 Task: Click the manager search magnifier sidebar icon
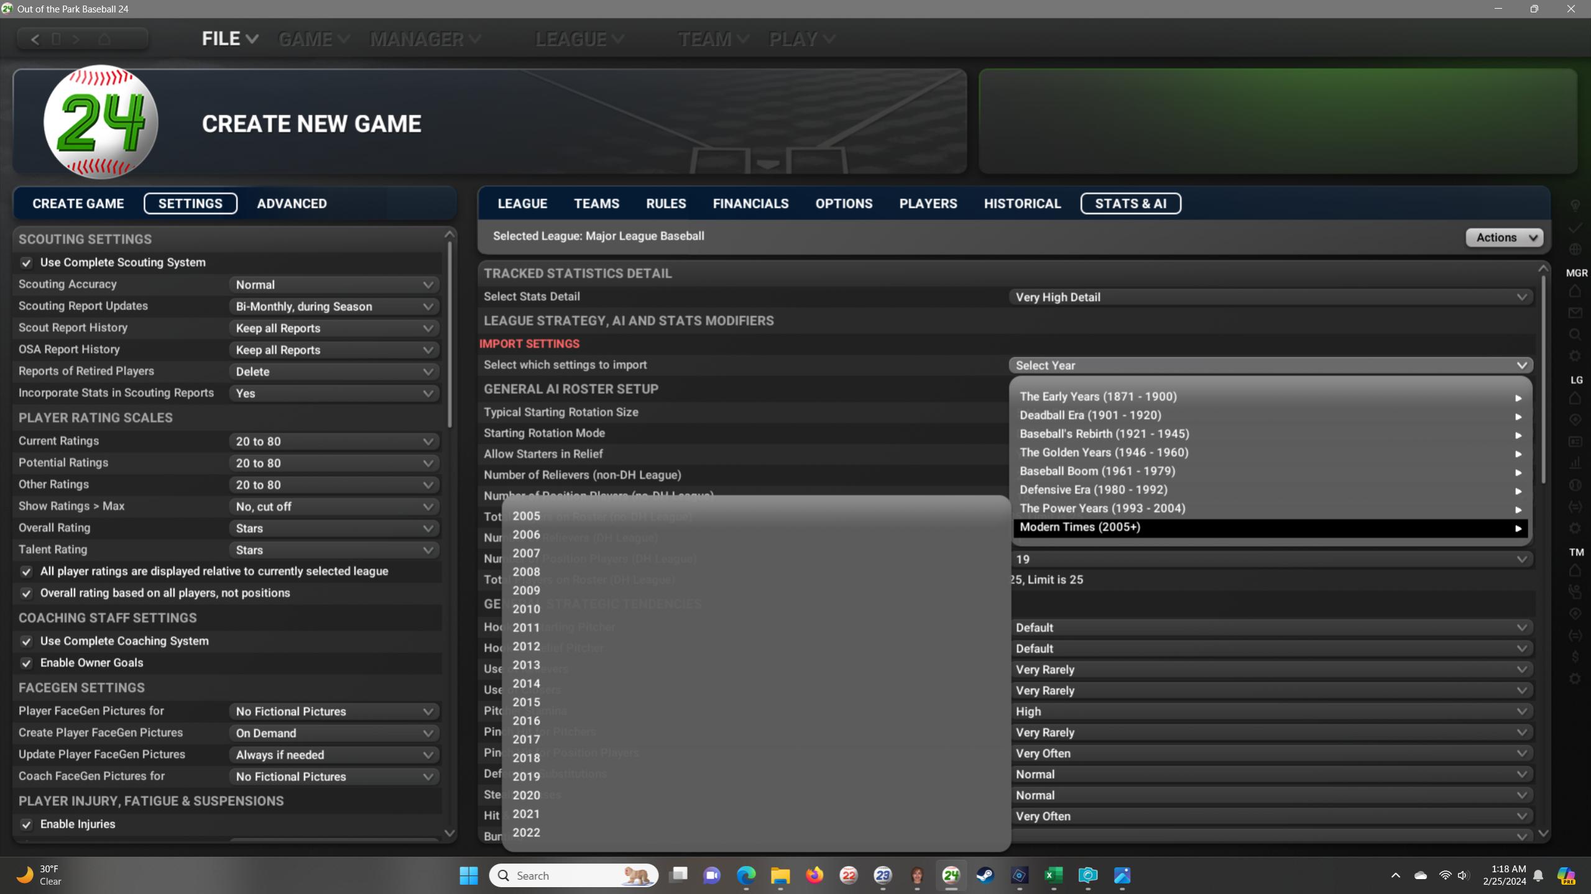tap(1575, 335)
